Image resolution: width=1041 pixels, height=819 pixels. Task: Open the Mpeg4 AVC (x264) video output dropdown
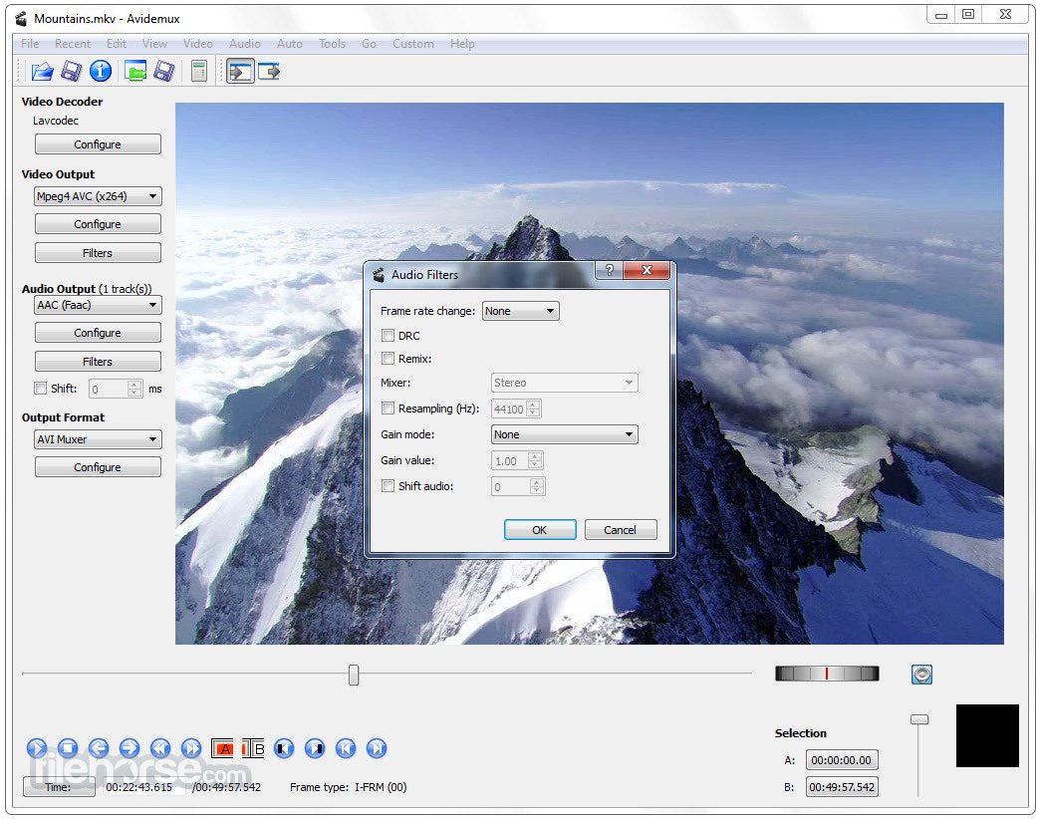(x=98, y=196)
